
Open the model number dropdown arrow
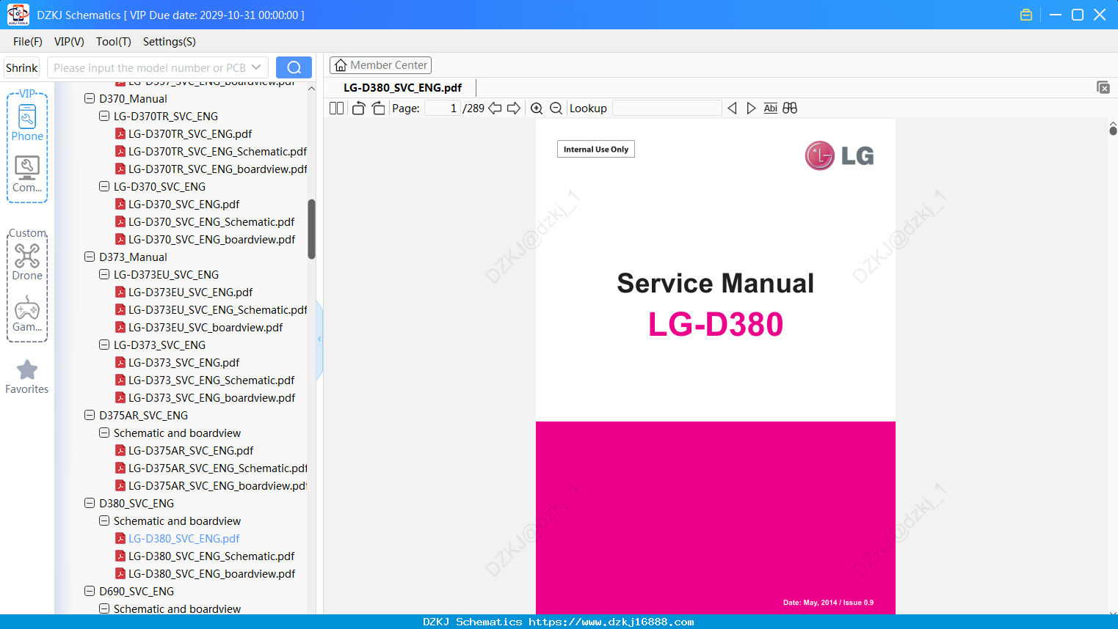point(256,67)
